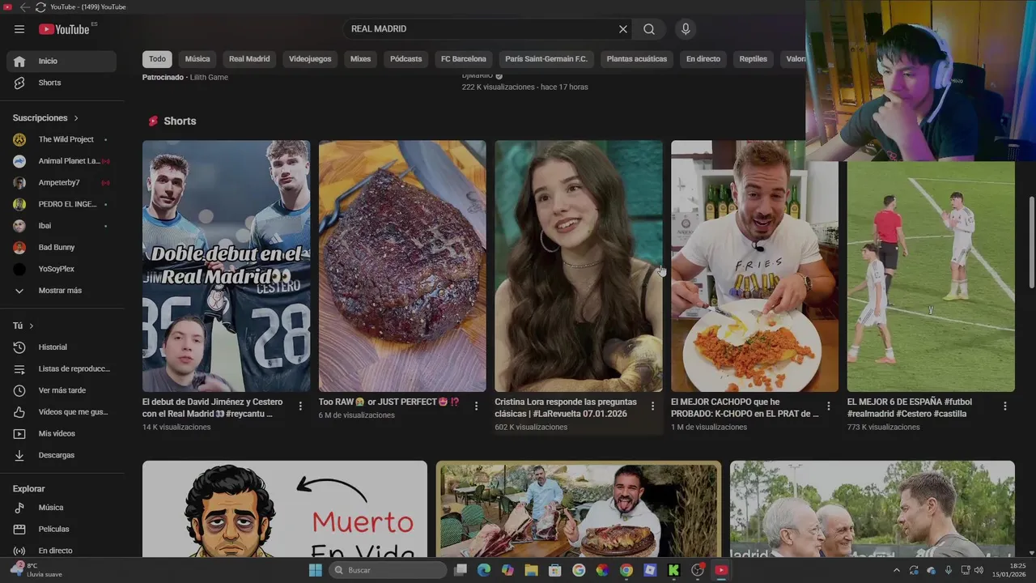Select the Pódcasts filter chip

405,59
